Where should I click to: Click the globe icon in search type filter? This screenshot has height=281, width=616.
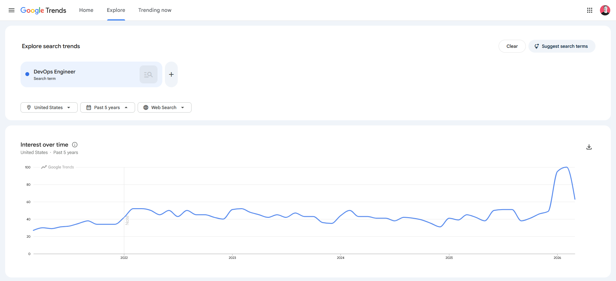click(x=146, y=107)
